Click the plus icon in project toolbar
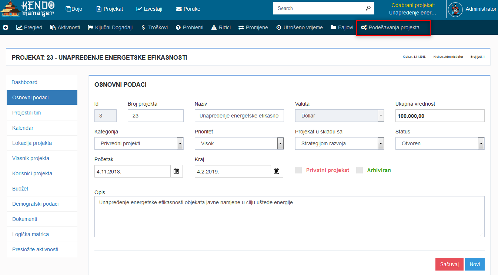This screenshot has height=275, width=498. pyautogui.click(x=6, y=27)
